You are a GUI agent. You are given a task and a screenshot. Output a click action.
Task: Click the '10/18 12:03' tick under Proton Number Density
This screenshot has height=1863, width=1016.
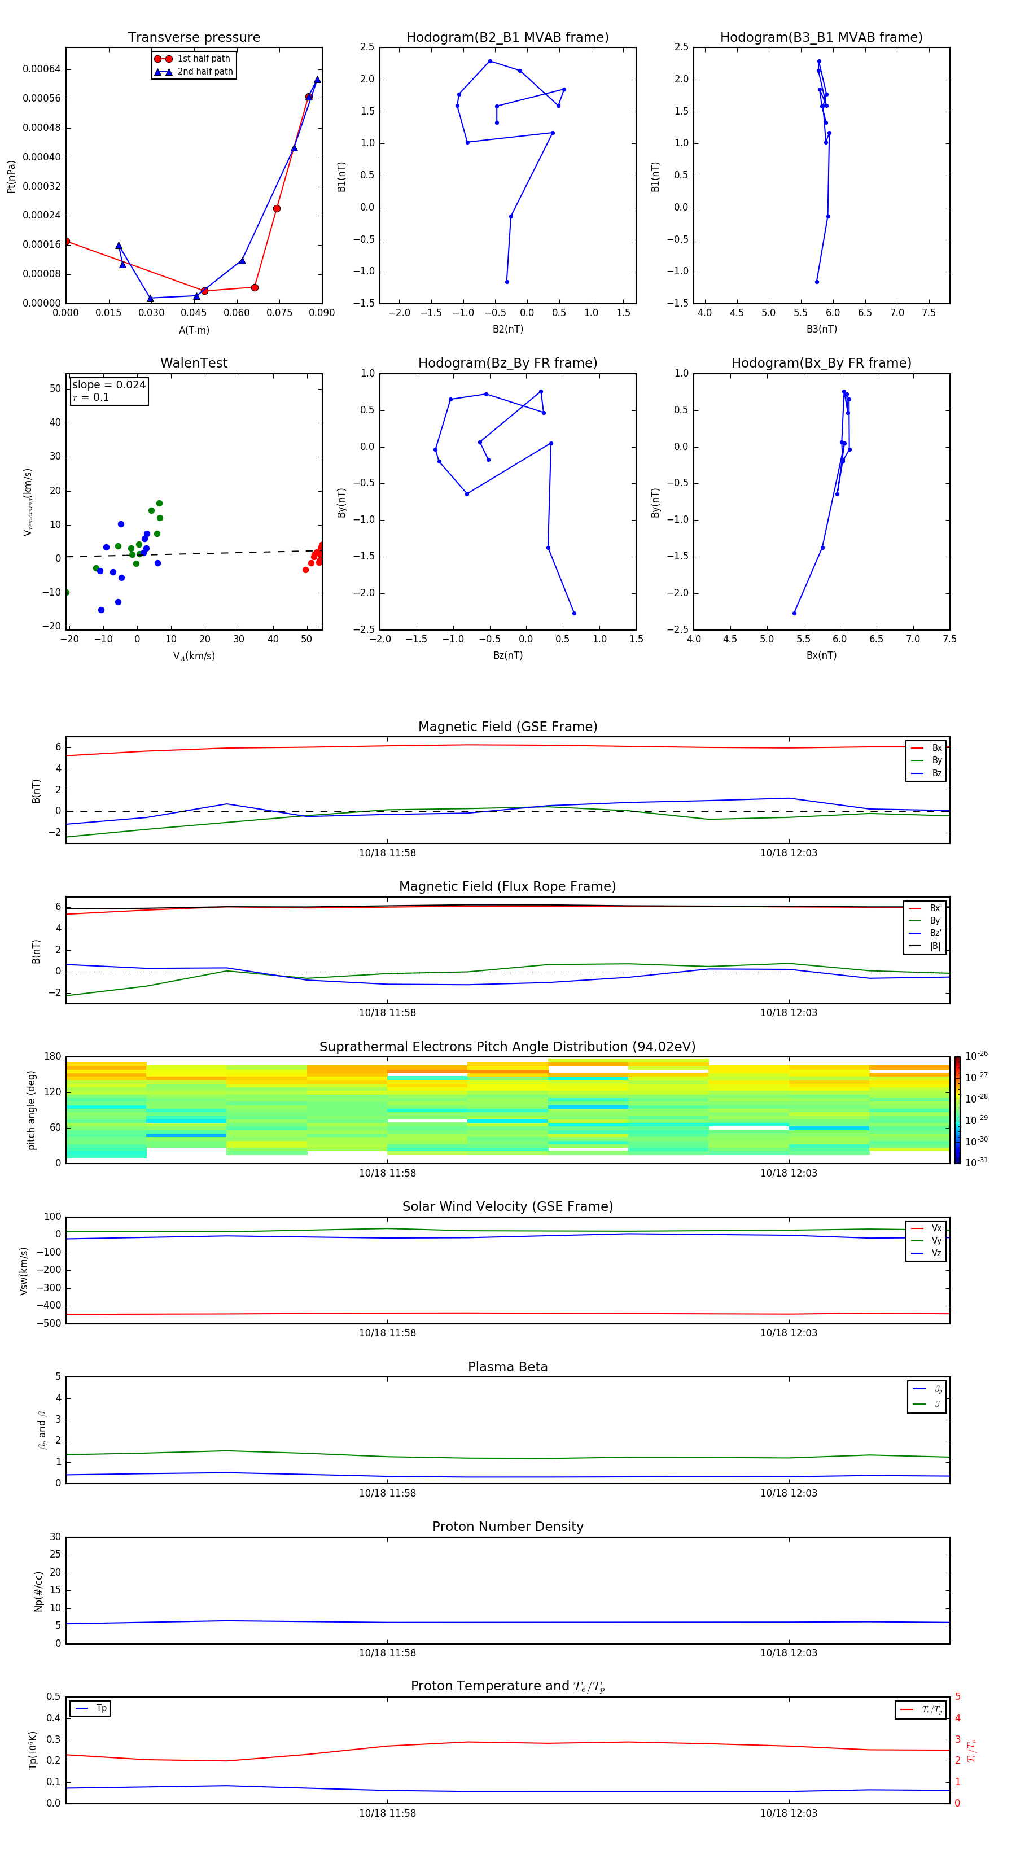click(788, 1652)
